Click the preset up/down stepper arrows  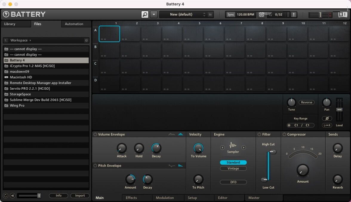(x=204, y=15)
